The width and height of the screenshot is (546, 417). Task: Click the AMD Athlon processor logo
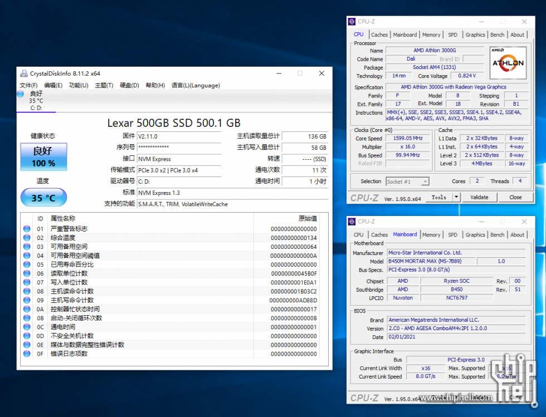508,63
